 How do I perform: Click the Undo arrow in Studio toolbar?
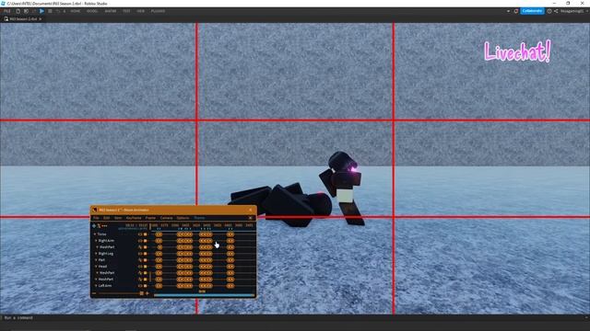[x=57, y=11]
